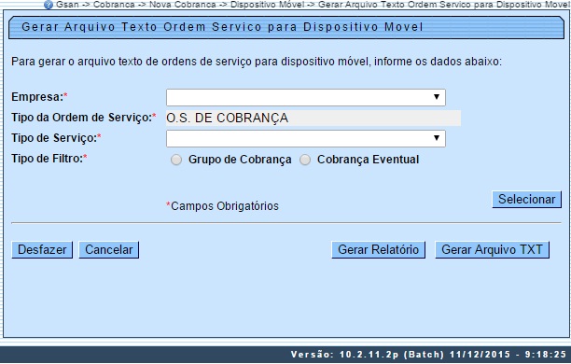Click the Selecionar button

pos(526,200)
